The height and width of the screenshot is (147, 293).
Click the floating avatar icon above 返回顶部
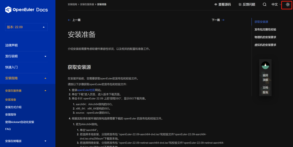click(265, 65)
